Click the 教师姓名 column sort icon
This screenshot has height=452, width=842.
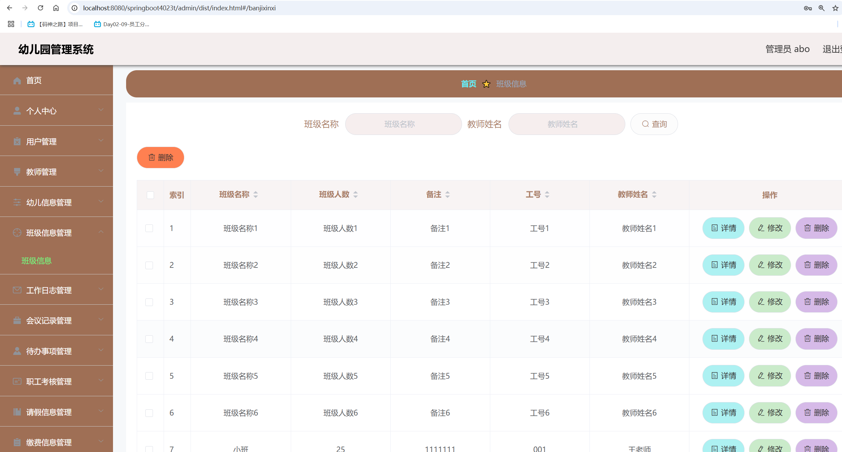[x=654, y=195]
